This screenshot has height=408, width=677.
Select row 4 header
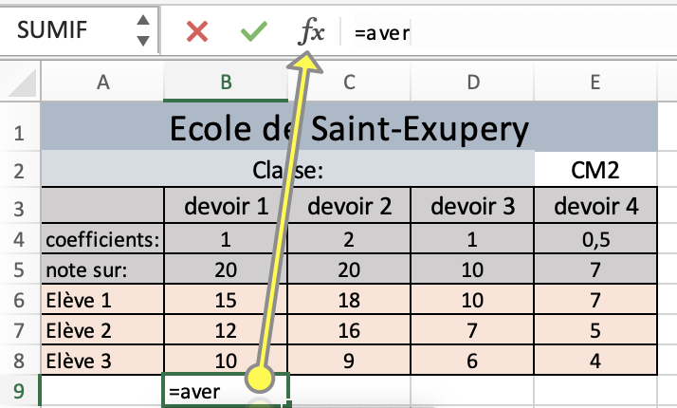(19, 239)
